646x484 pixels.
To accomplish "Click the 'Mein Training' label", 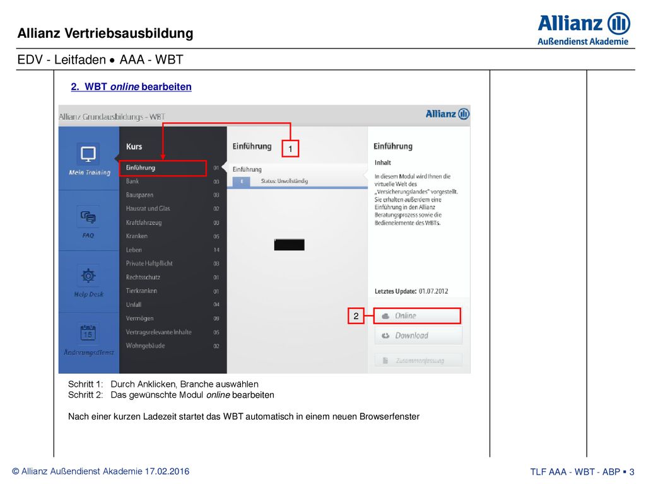I will 90,173.
